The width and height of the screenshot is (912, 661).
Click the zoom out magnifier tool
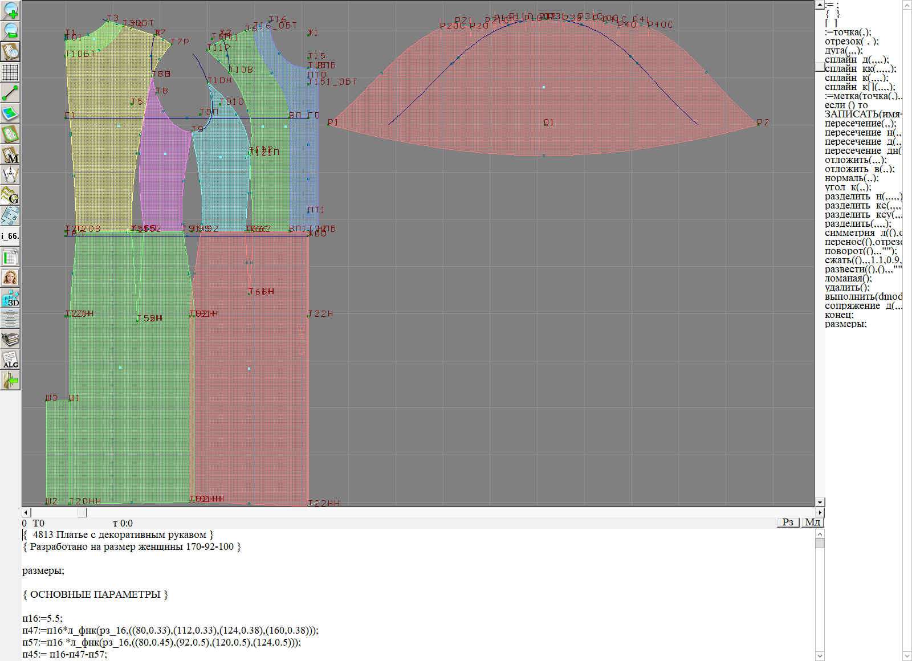(10, 31)
